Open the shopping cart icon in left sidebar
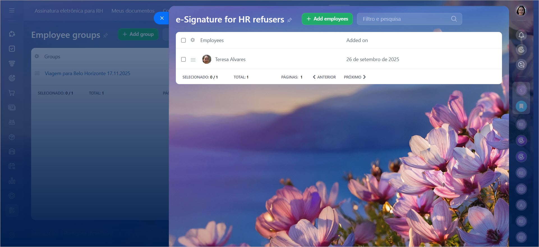The width and height of the screenshot is (539, 247). point(12,93)
